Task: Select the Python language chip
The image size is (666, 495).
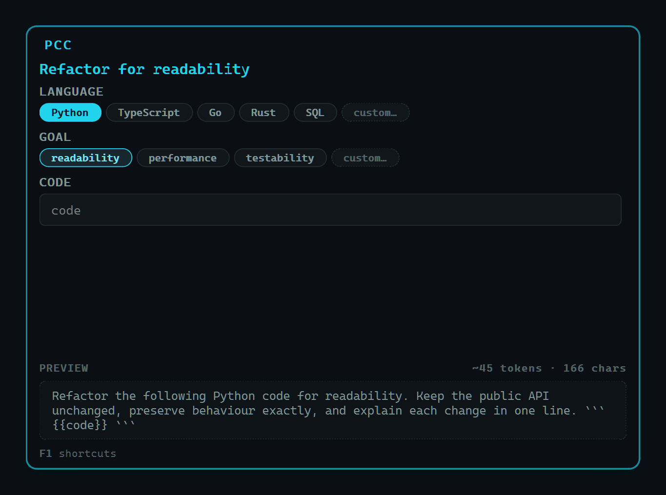Action: (70, 113)
